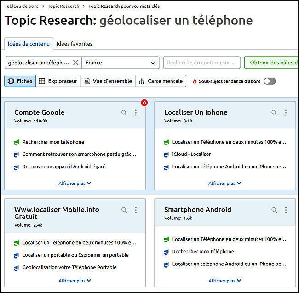The height and width of the screenshot is (293, 299).
Task: Select the Carte mentale view
Action: click(x=161, y=81)
